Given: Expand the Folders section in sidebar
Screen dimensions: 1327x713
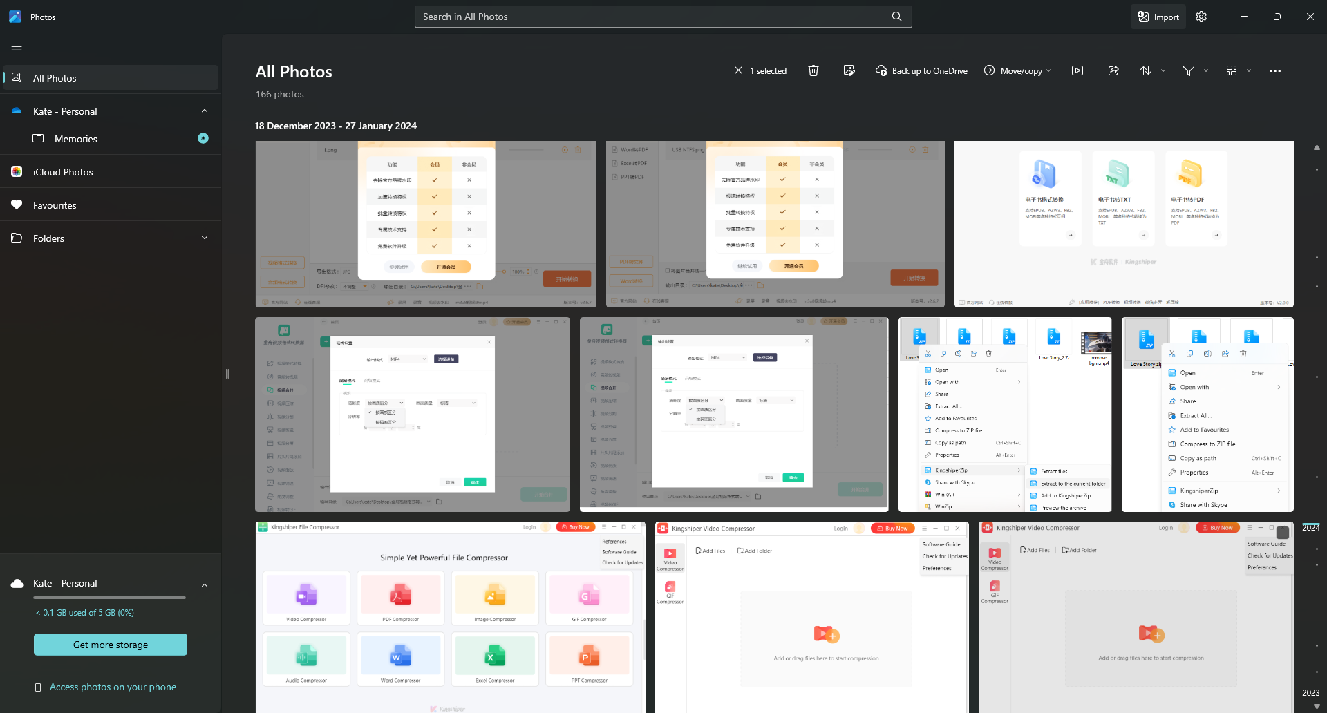Looking at the screenshot, I should (x=205, y=238).
